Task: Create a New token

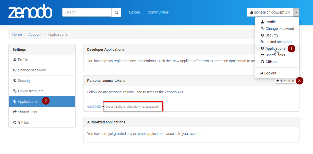Action: point(285,81)
